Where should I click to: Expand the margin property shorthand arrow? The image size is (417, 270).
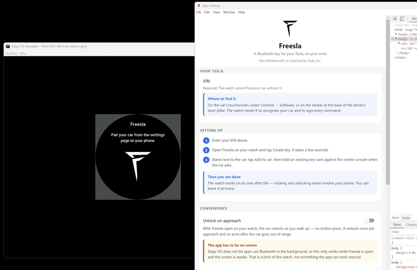point(410,252)
